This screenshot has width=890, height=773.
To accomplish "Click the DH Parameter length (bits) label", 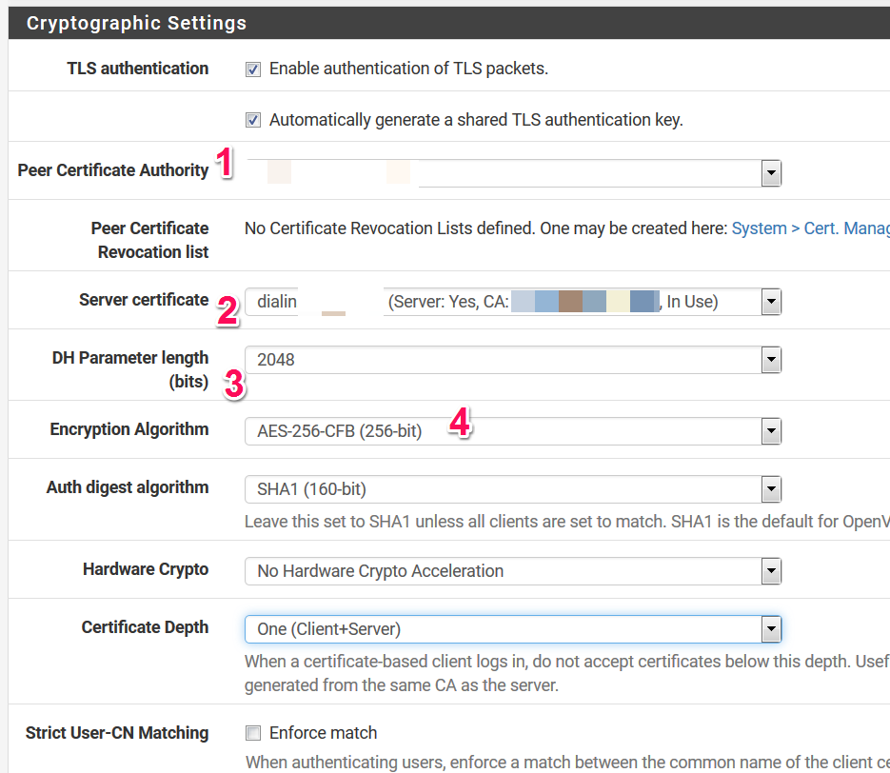I will pyautogui.click(x=130, y=369).
